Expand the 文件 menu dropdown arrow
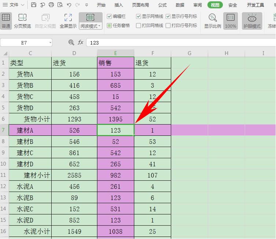The image size is (276, 239). pyautogui.click(x=22, y=5)
